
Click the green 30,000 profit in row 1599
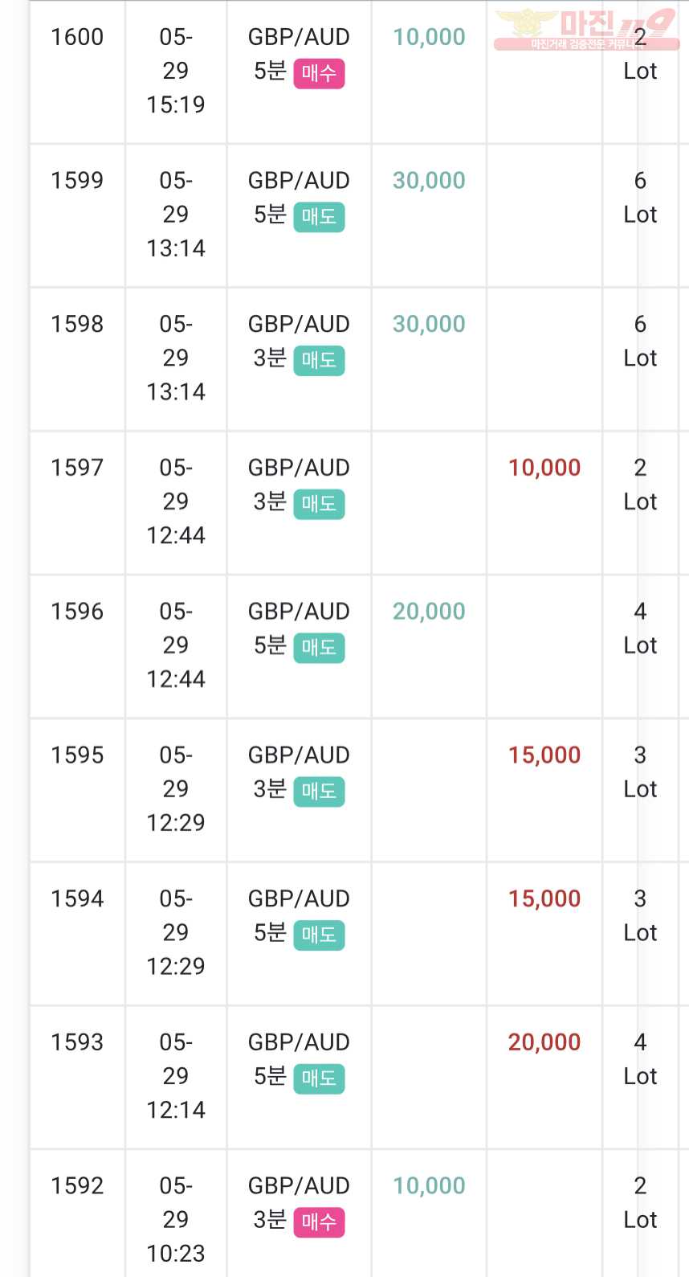429,180
